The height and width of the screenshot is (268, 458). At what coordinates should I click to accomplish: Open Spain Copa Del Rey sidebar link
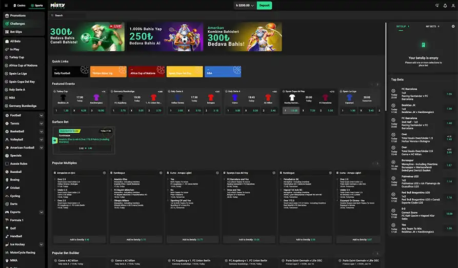(x=24, y=82)
